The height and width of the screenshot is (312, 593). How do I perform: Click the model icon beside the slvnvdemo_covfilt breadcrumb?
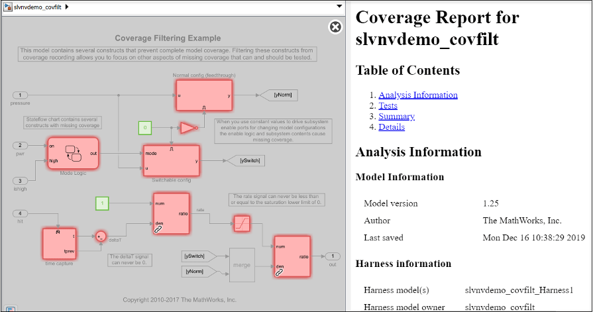[7, 7]
